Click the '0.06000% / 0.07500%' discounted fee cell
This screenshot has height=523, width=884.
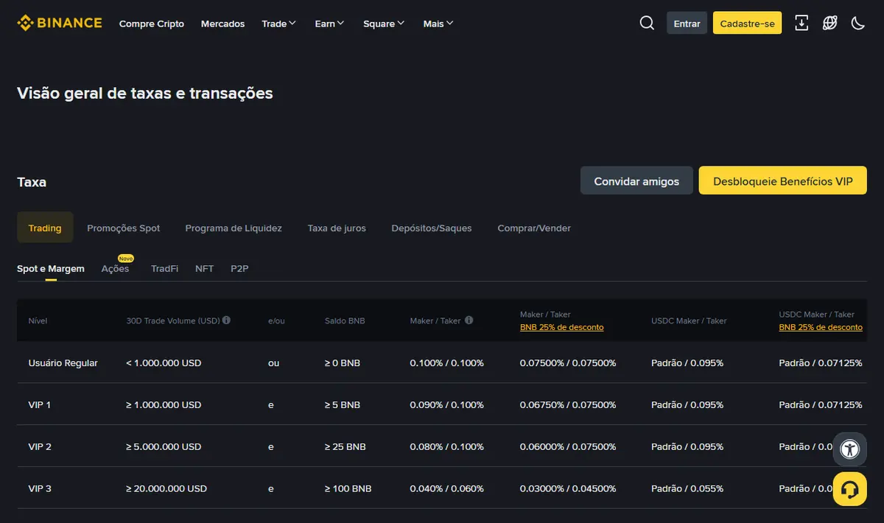click(568, 446)
